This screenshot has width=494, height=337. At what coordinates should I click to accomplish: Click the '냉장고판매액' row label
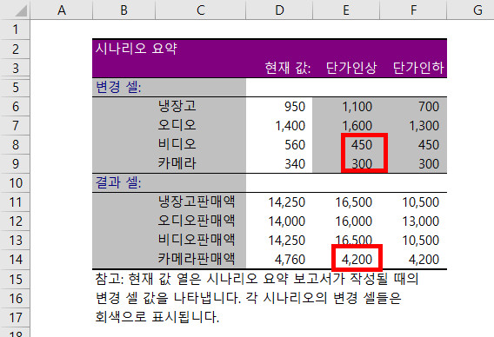click(197, 202)
